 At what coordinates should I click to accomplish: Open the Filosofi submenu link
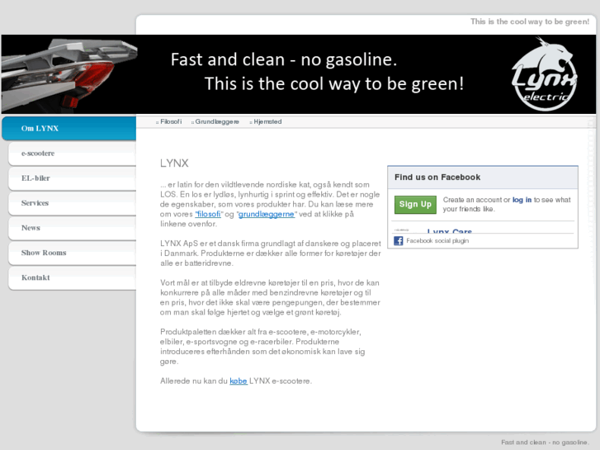171,121
